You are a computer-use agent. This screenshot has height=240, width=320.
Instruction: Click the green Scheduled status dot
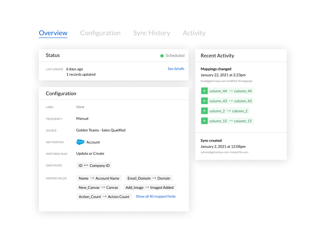click(162, 56)
